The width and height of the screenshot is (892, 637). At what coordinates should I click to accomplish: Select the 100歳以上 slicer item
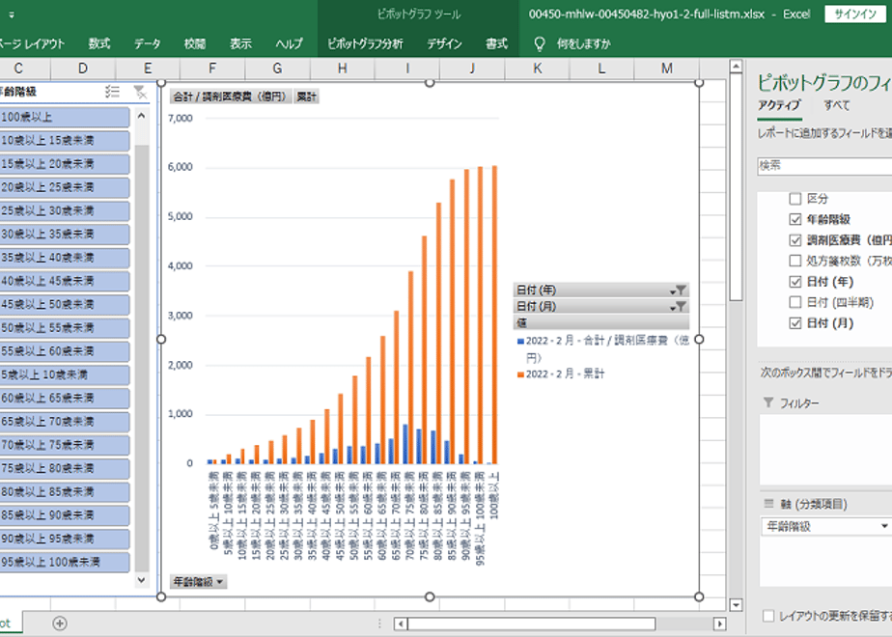65,117
